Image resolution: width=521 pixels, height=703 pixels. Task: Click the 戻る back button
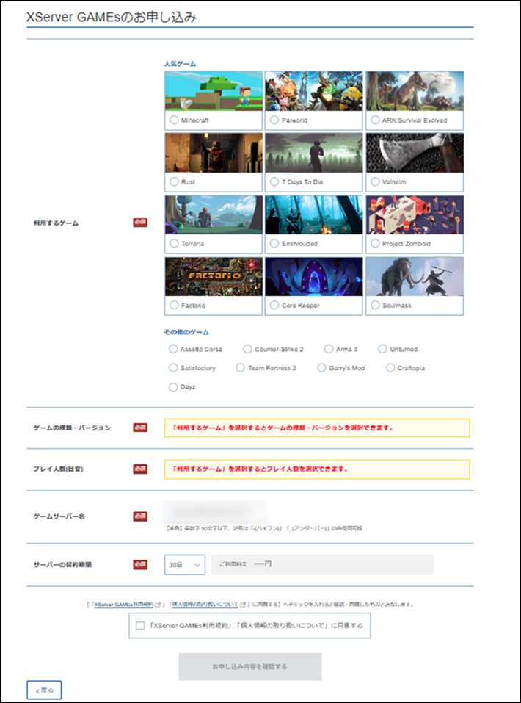[x=44, y=691]
